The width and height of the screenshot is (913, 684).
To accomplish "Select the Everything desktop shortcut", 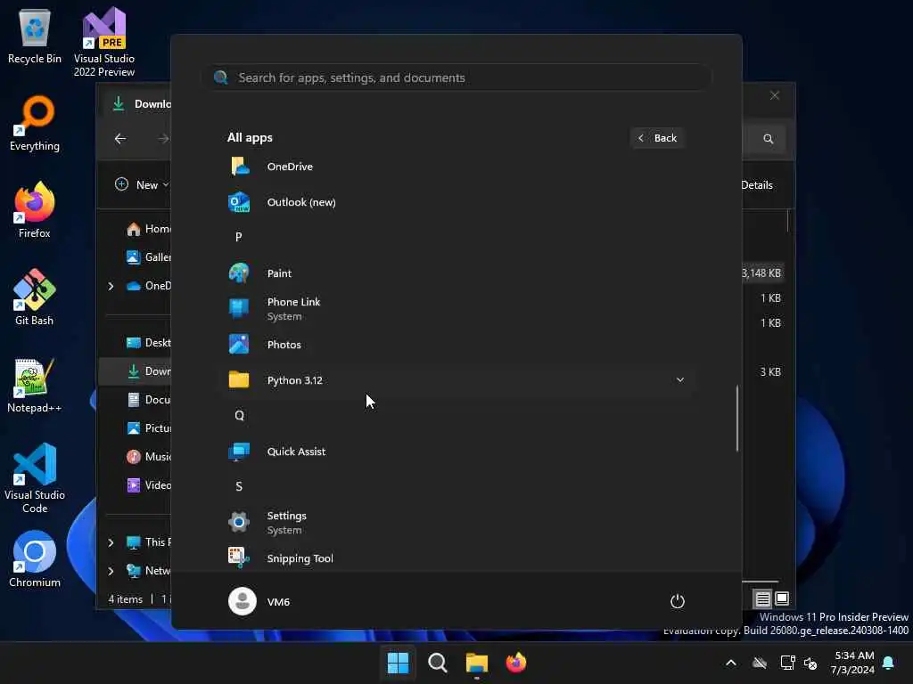I will 35,123.
